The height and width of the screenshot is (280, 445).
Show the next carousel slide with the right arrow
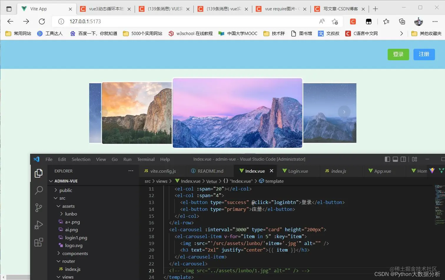point(344,112)
